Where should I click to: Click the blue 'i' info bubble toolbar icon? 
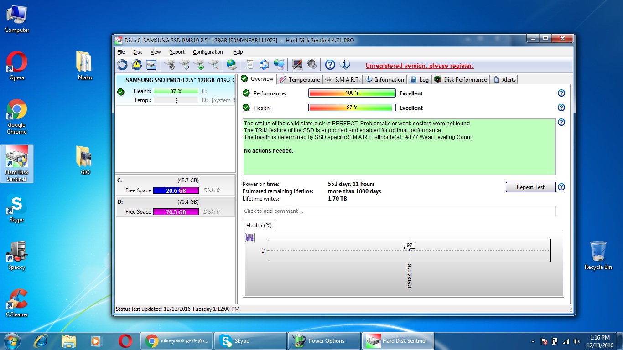tap(345, 65)
